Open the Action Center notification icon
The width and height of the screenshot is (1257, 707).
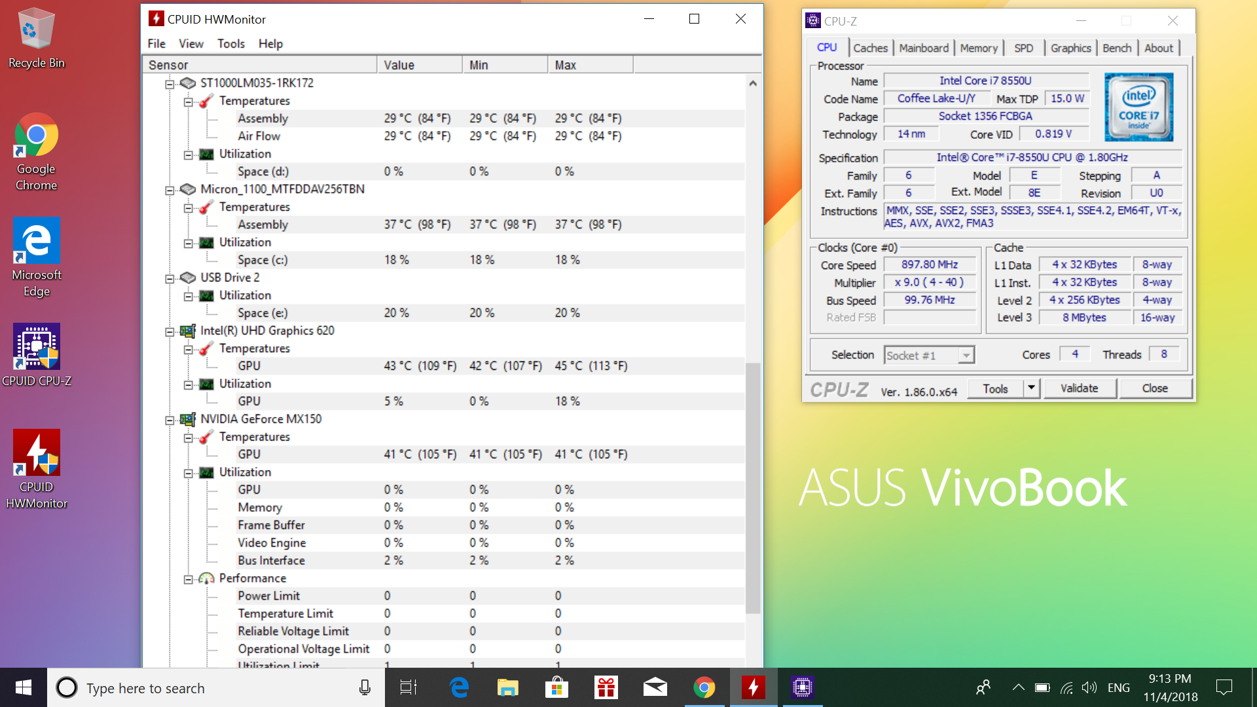point(1224,687)
